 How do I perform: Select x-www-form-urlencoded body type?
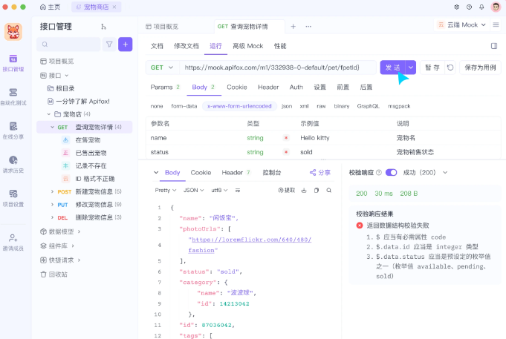[239, 106]
